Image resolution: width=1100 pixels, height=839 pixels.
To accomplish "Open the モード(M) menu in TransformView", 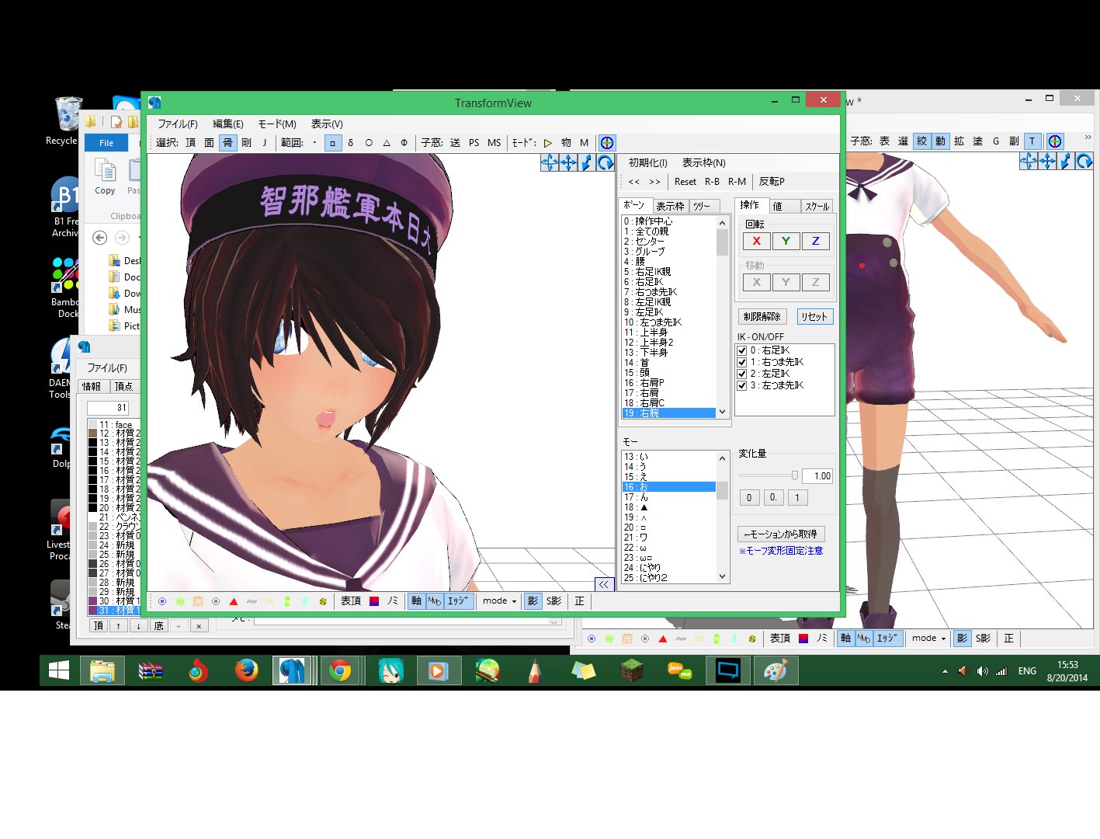I will [x=277, y=124].
